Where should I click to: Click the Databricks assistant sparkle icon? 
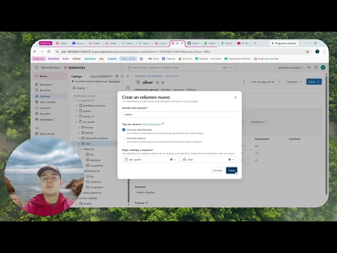point(309,67)
